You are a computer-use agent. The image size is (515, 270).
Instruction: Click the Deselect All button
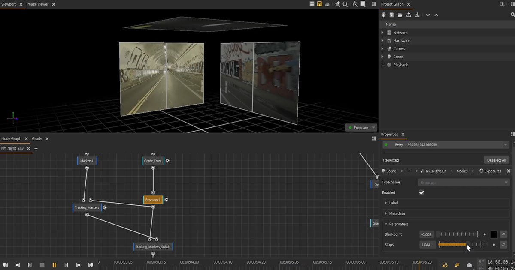pos(496,160)
